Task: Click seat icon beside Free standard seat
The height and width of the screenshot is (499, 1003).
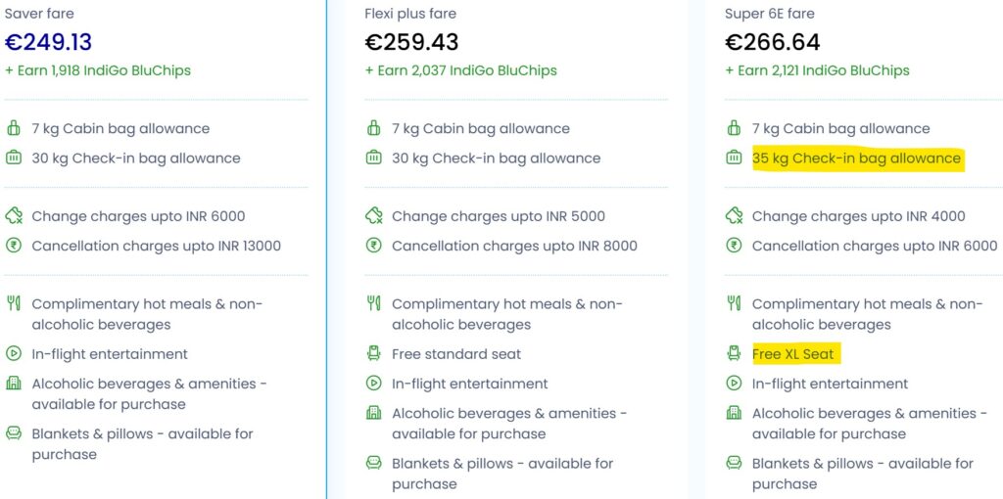Action: tap(373, 353)
